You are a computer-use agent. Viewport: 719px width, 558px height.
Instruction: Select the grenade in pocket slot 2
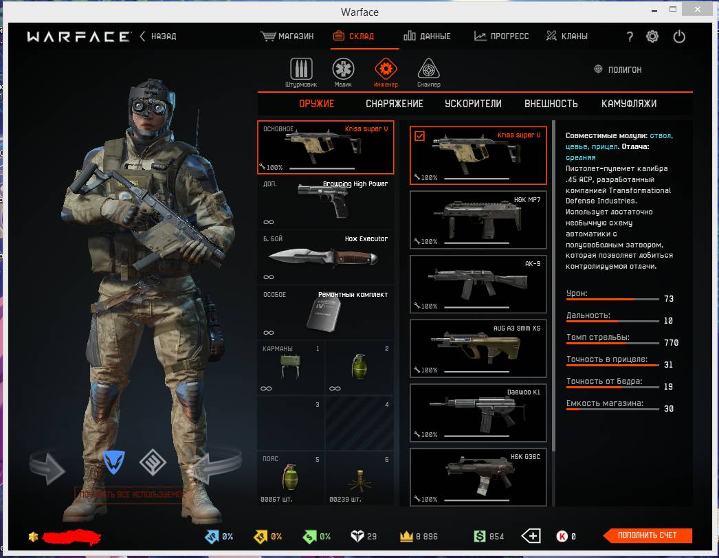pos(359,368)
